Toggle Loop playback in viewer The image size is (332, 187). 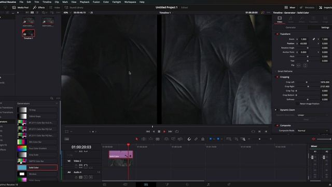(177, 131)
